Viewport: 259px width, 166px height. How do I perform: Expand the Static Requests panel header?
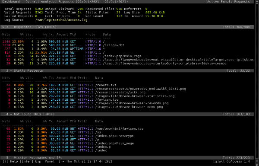pos(127,70)
